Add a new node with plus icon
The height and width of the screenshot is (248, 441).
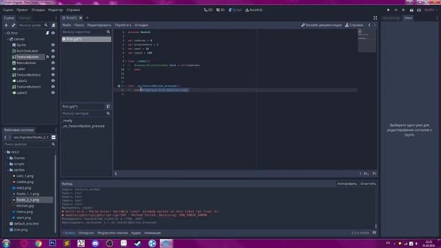tap(6, 25)
